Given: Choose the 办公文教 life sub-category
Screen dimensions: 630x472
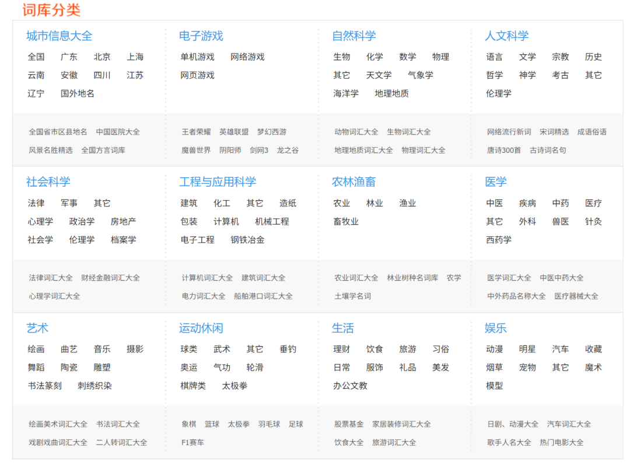Looking at the screenshot, I should click(350, 386).
